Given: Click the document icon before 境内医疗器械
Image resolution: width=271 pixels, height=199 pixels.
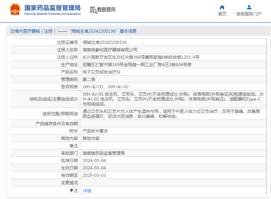Looking at the screenshot, I should tap(12, 31).
